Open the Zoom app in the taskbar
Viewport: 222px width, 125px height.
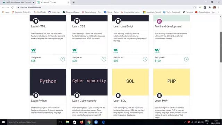point(96,122)
